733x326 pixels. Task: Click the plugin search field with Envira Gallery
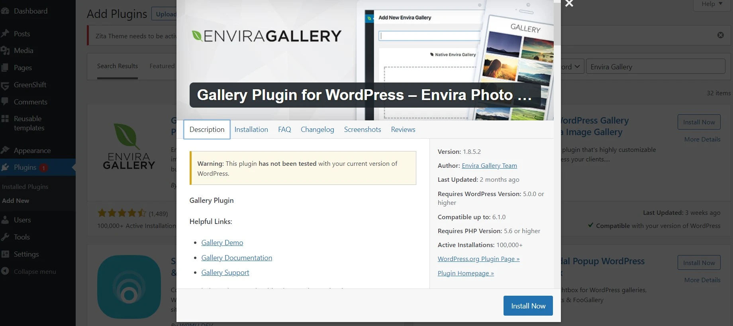(x=655, y=67)
